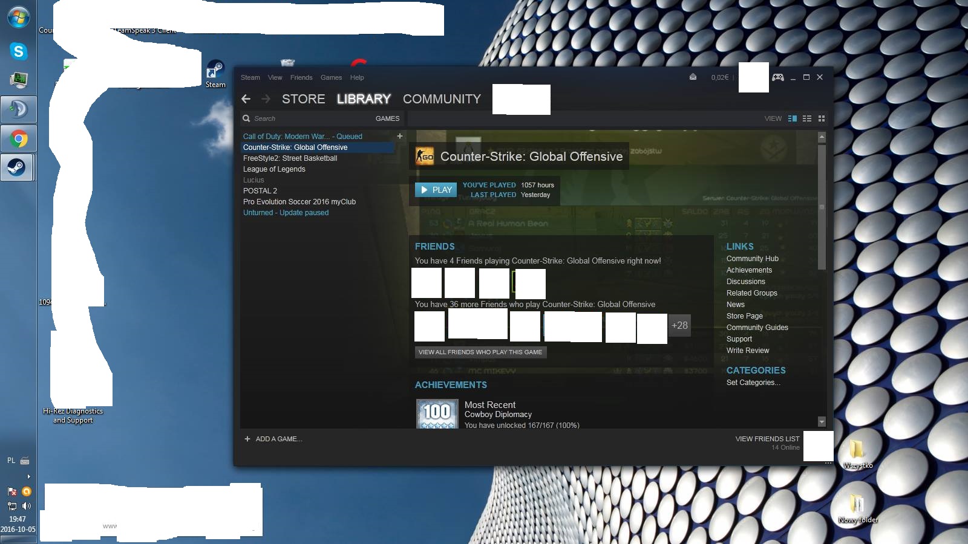Viewport: 968px width, 544px height.
Task: Open the View menu
Action: tap(275, 77)
